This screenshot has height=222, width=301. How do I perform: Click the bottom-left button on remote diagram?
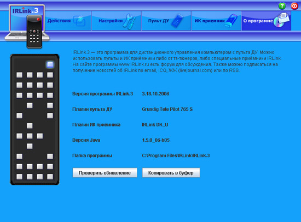19,176
